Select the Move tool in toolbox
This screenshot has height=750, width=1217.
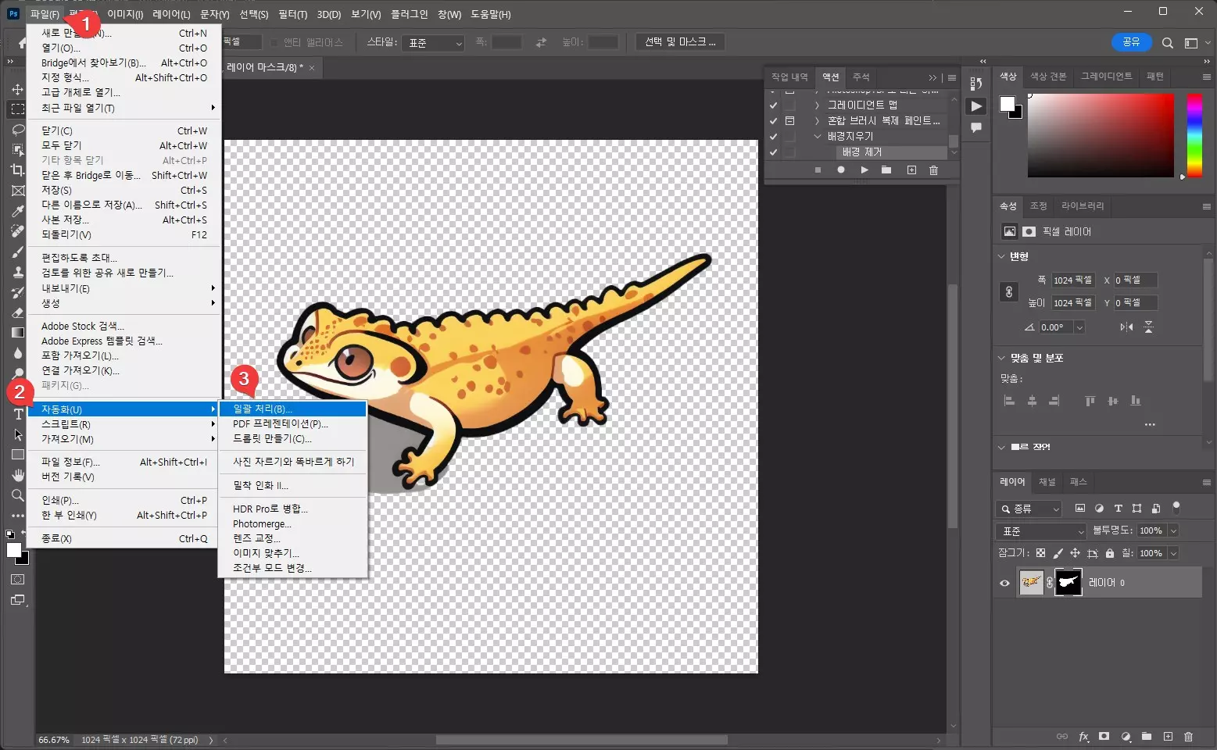pyautogui.click(x=17, y=89)
